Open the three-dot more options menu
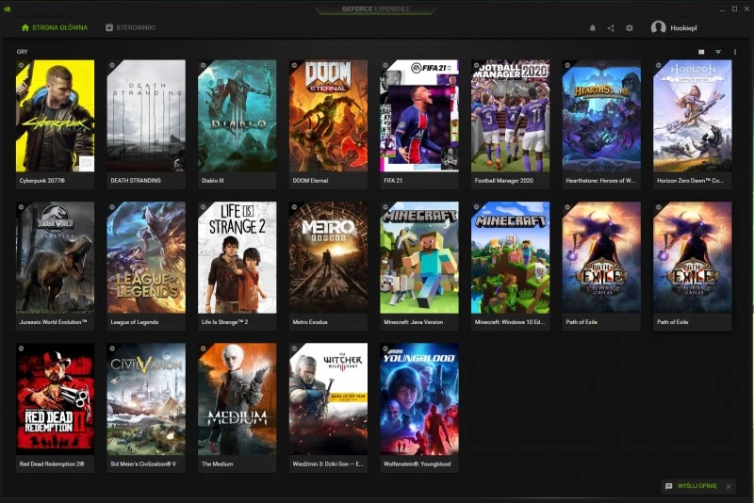Image resolution: width=754 pixels, height=503 pixels. [x=735, y=52]
